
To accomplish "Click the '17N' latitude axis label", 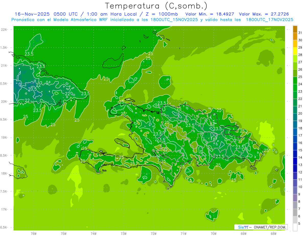I will tap(4, 209).
